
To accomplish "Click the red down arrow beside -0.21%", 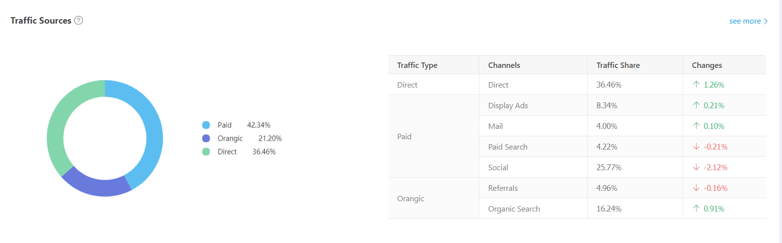I will coord(696,147).
